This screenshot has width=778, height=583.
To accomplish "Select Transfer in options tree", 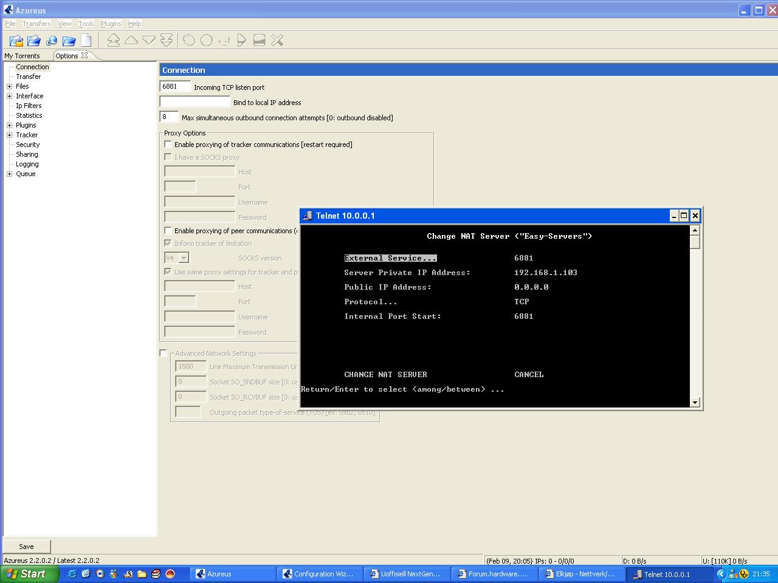I will pyautogui.click(x=29, y=77).
